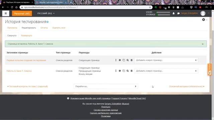This screenshot has height=120, width=214.
Task: Dismiss the green Страница вставлена notification
Action: tap(203, 44)
